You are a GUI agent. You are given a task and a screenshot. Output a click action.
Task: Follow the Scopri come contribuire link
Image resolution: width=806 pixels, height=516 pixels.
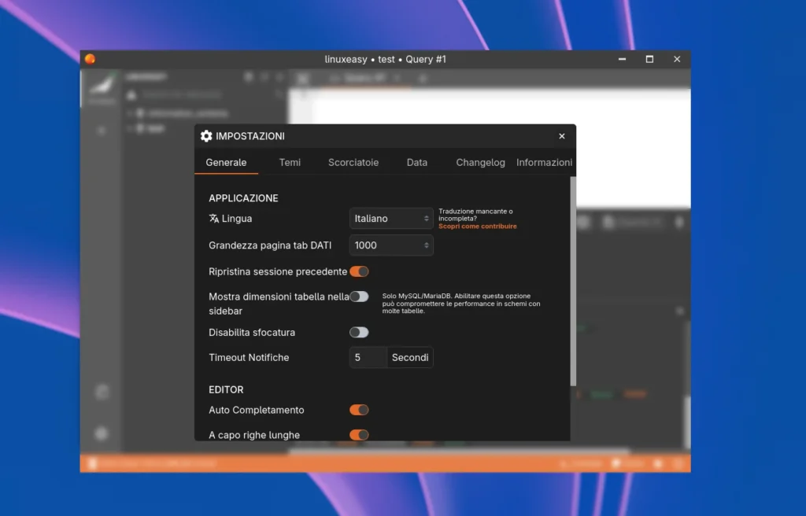click(x=478, y=227)
